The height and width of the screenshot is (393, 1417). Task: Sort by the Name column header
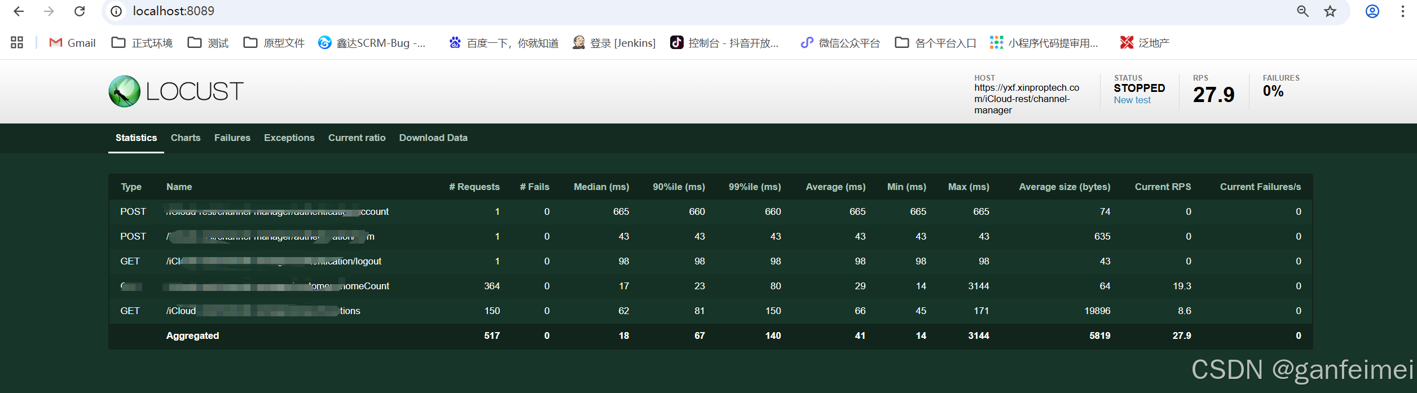click(179, 187)
